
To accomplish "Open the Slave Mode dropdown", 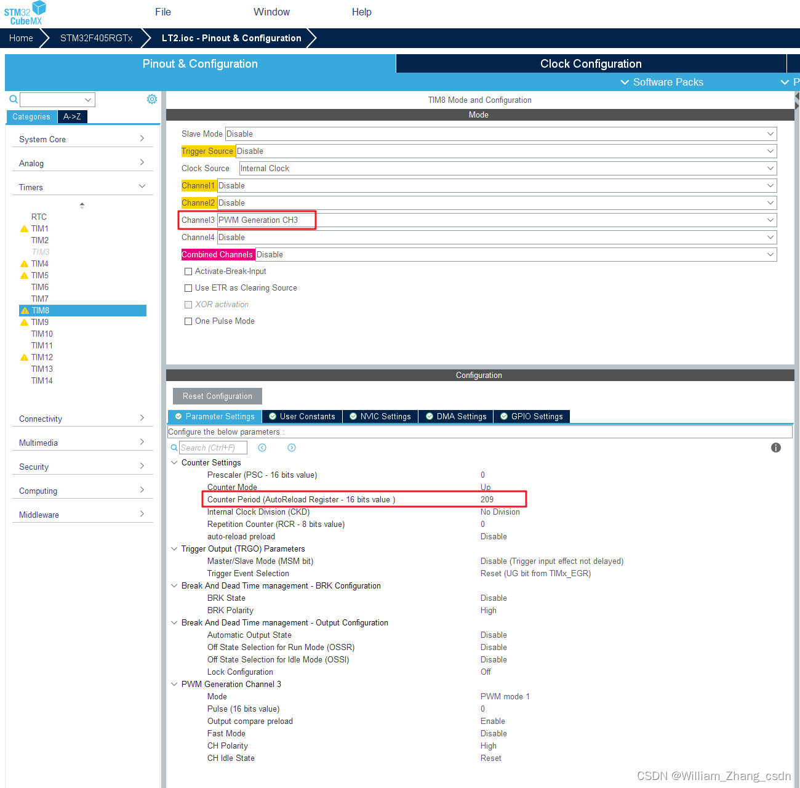I will pyautogui.click(x=501, y=134).
